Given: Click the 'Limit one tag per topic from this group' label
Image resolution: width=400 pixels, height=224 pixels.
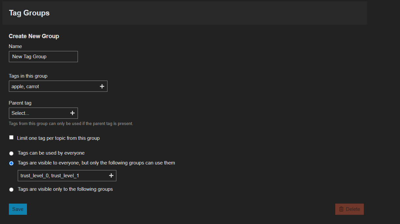Looking at the screenshot, I should tap(58, 138).
